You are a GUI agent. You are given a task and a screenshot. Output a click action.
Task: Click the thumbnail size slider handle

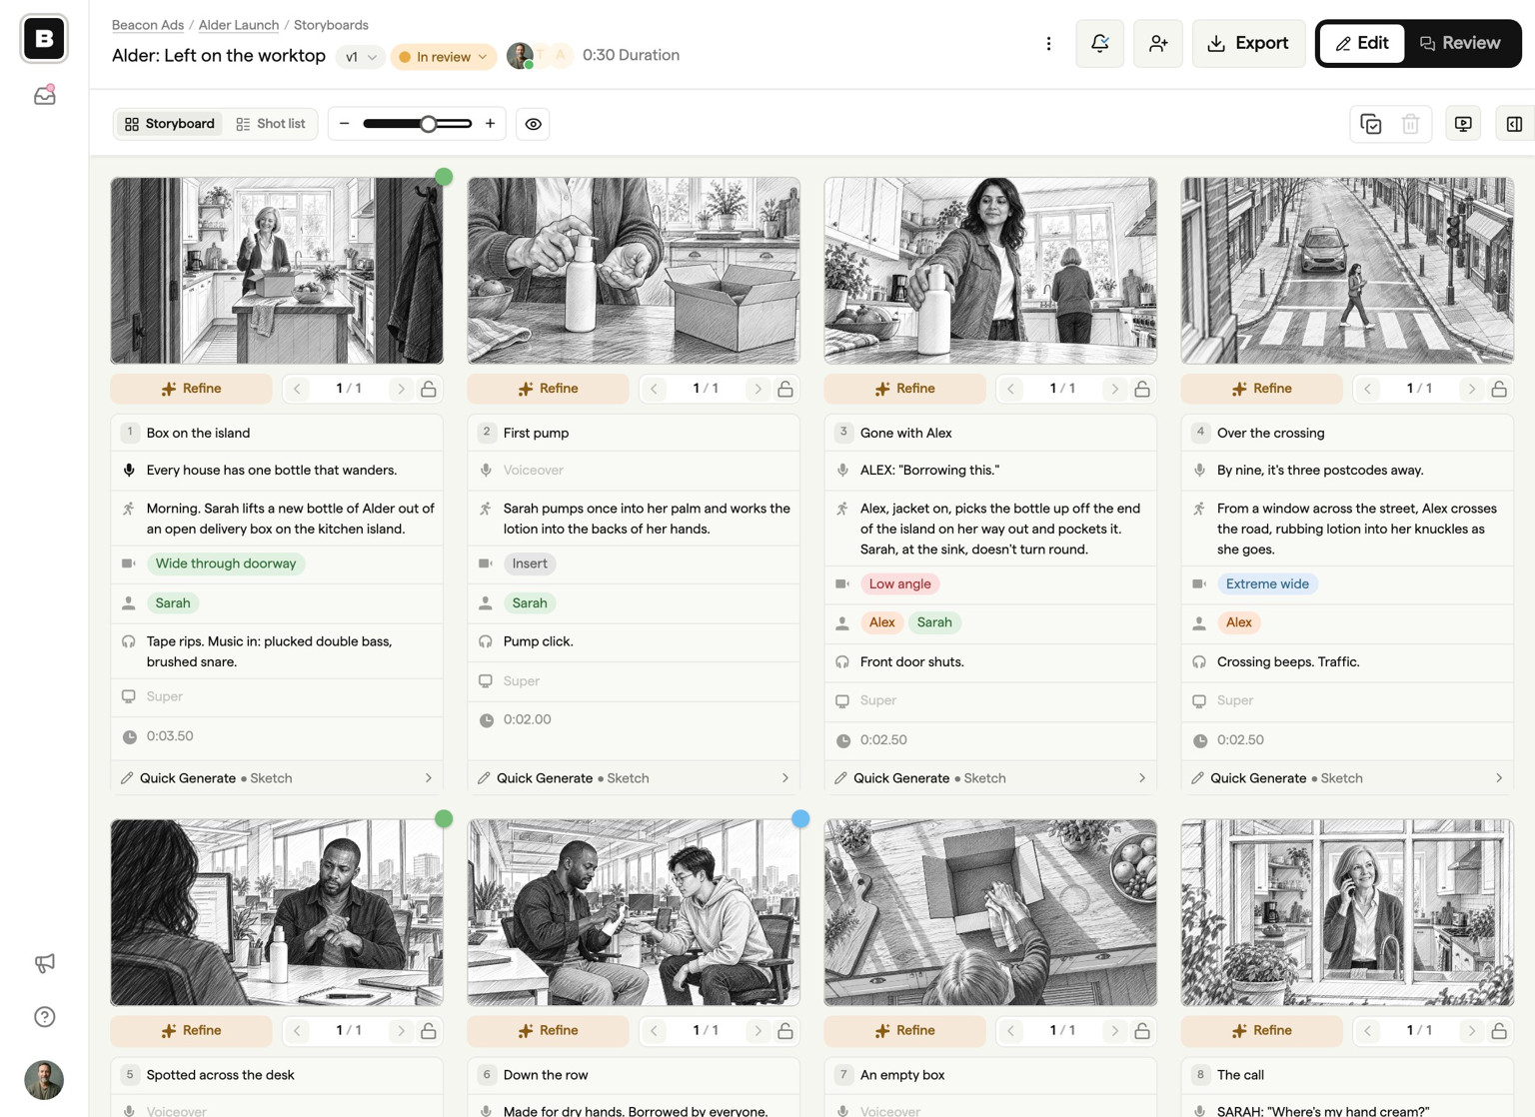click(428, 124)
